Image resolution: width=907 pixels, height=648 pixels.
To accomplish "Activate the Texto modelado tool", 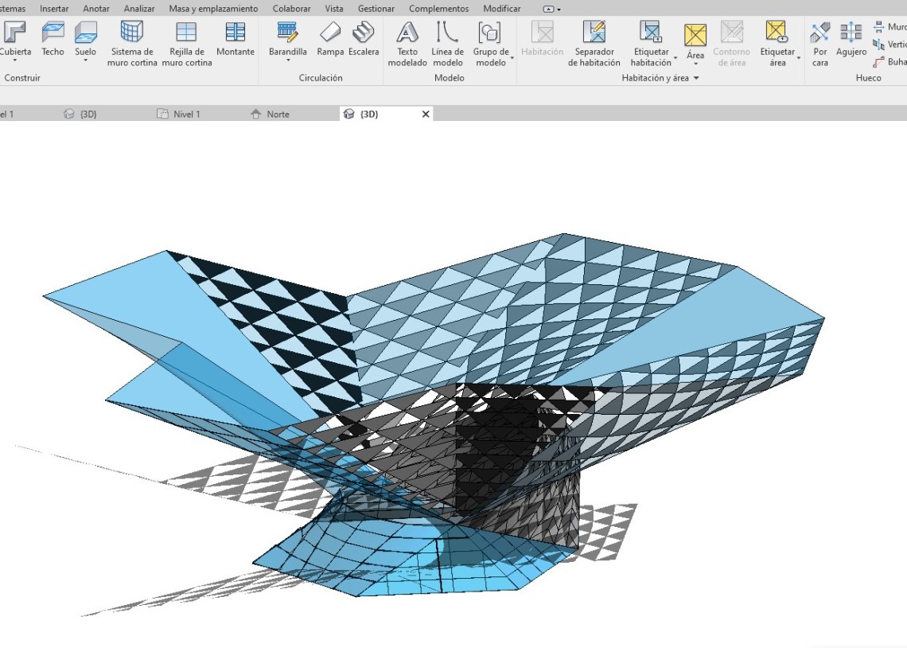I will coord(407,38).
